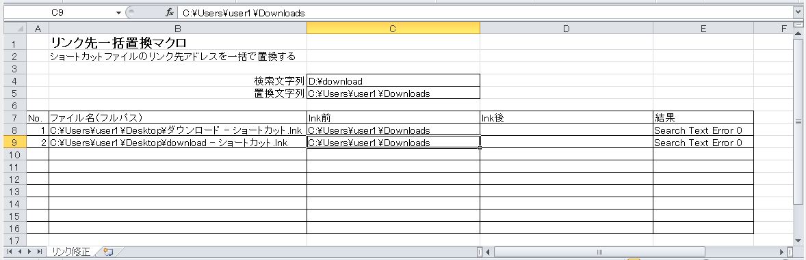Screen dimensions: 806x260
Task: Click the horizontal scrollbar right arrow
Action: (782, 252)
